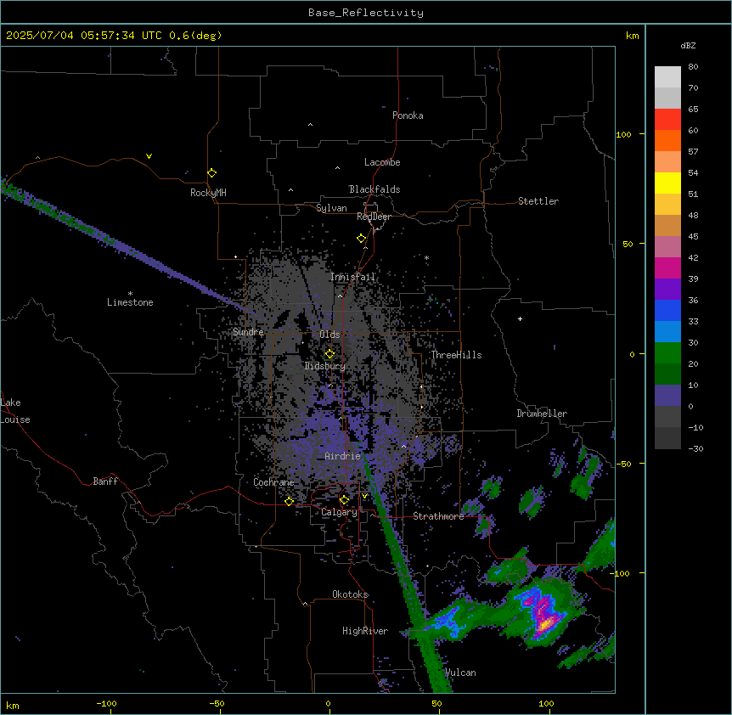Click the yellow V marker east of Calgary

tap(364, 496)
